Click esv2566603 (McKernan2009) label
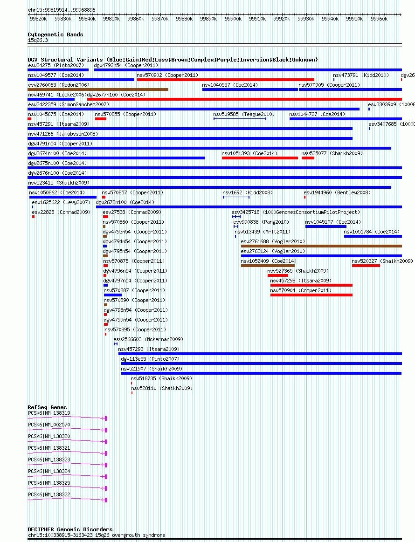 point(148,339)
